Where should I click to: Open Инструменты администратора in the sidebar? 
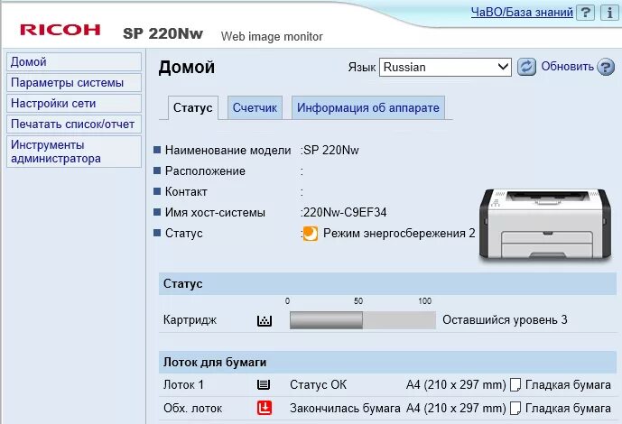click(x=74, y=152)
